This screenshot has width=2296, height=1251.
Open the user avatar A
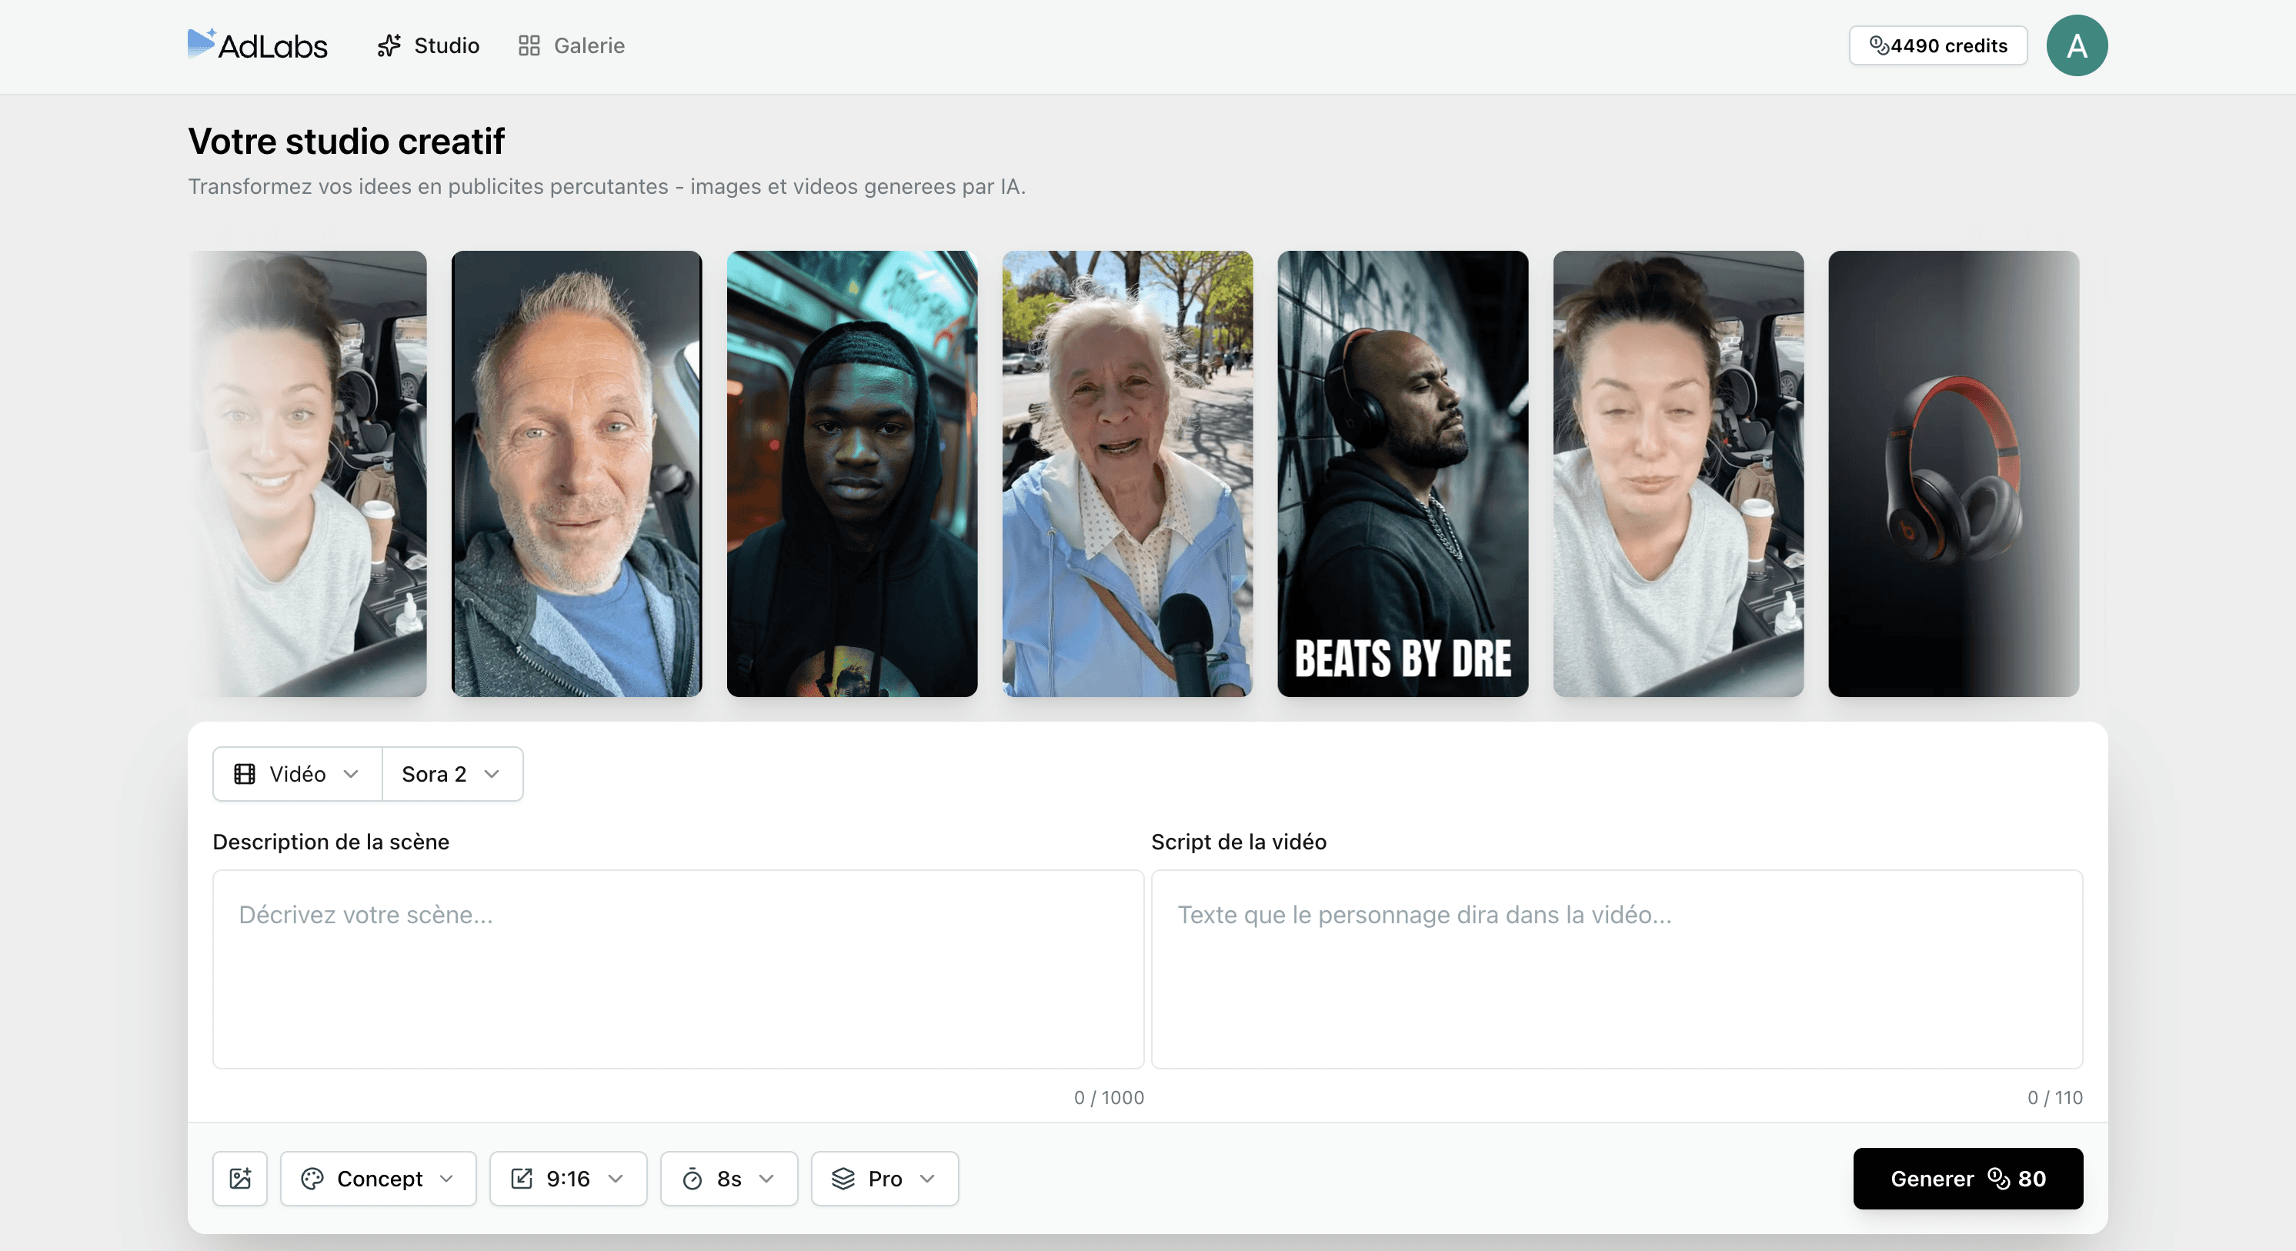[x=2077, y=45]
